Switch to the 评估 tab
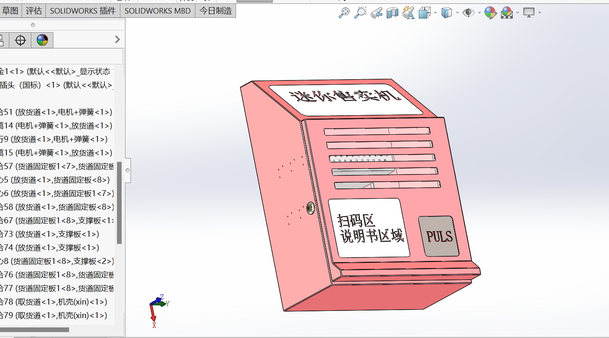609x338 pixels. pos(33,11)
